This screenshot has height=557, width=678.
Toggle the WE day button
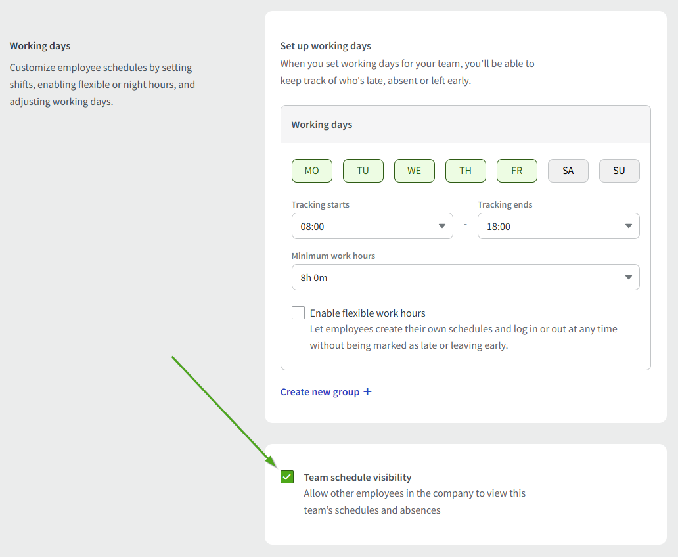pos(414,171)
